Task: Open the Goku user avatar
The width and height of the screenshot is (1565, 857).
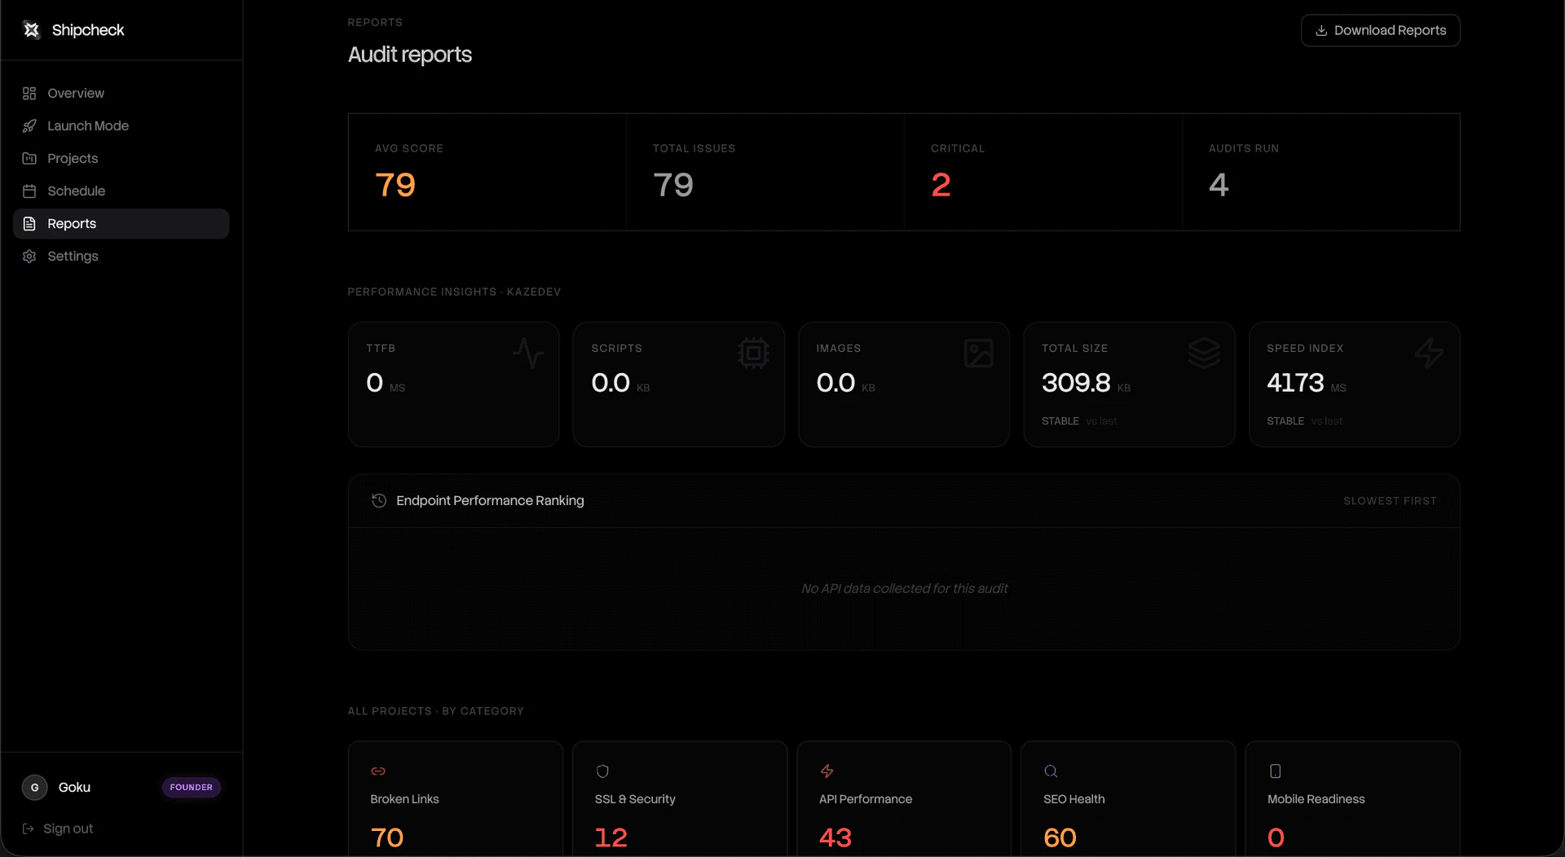Action: click(x=34, y=787)
